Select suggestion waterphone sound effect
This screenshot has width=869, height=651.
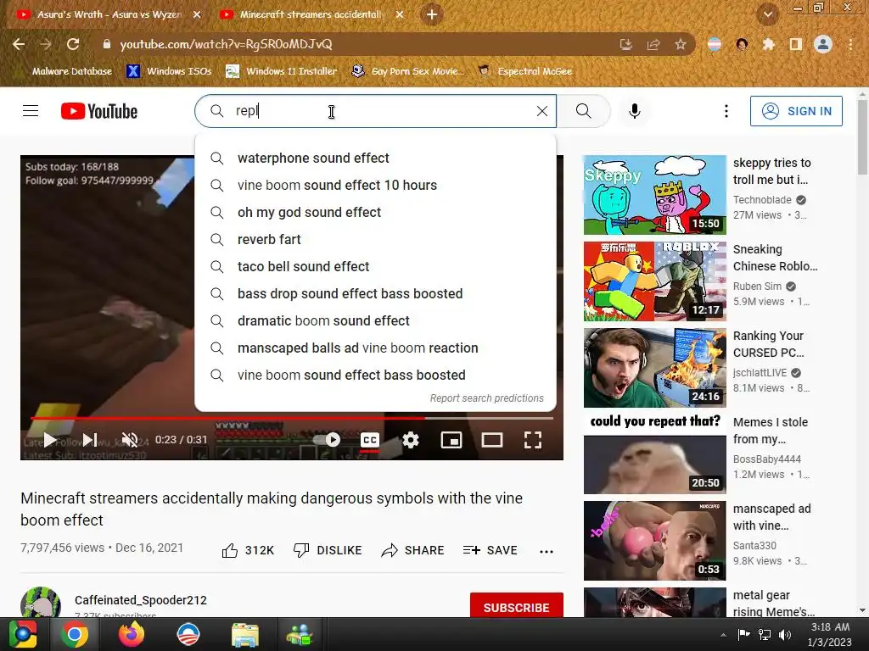pos(375,159)
